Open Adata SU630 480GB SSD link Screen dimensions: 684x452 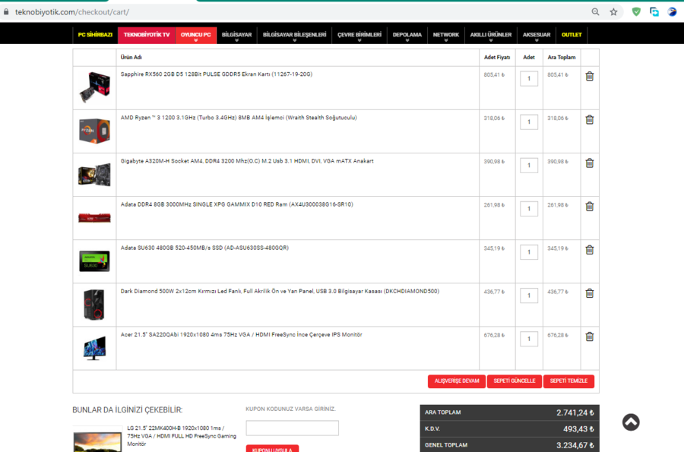(204, 248)
